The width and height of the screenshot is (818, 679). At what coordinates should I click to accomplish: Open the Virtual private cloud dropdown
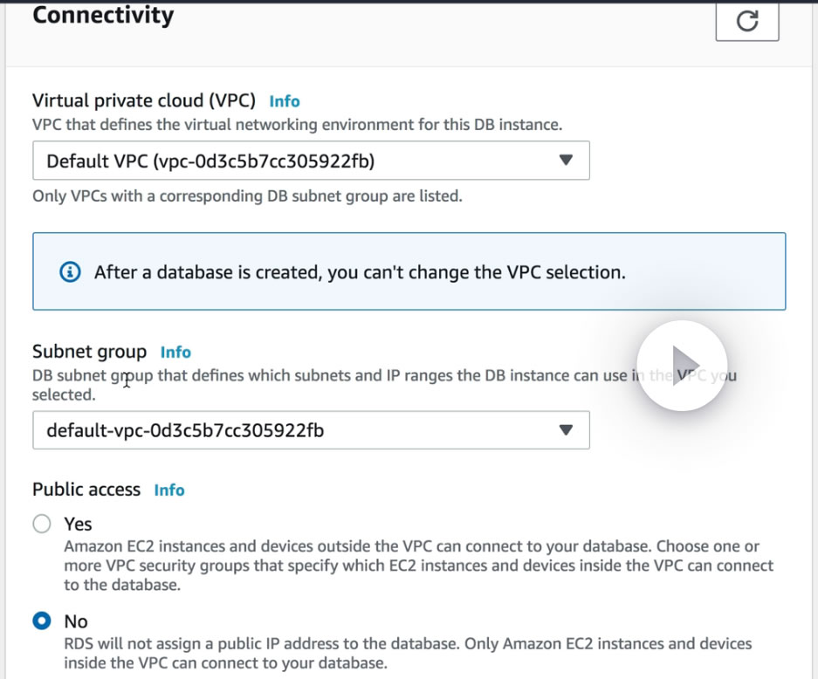[310, 161]
